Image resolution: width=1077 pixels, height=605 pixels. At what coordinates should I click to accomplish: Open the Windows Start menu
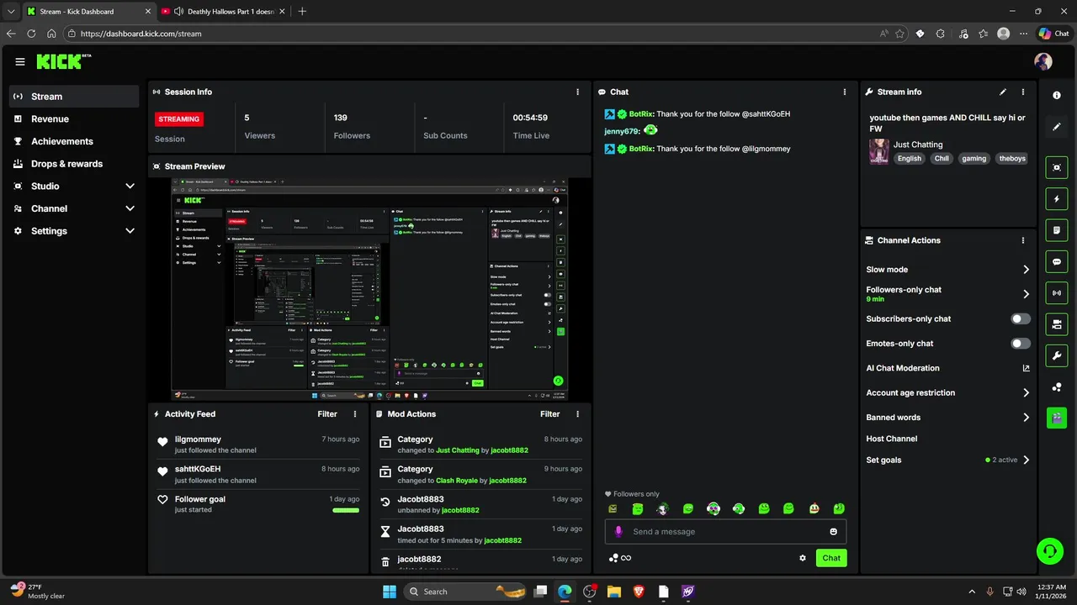click(x=390, y=592)
